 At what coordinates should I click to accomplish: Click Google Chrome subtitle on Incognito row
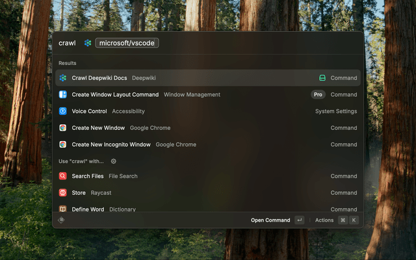coord(176,144)
